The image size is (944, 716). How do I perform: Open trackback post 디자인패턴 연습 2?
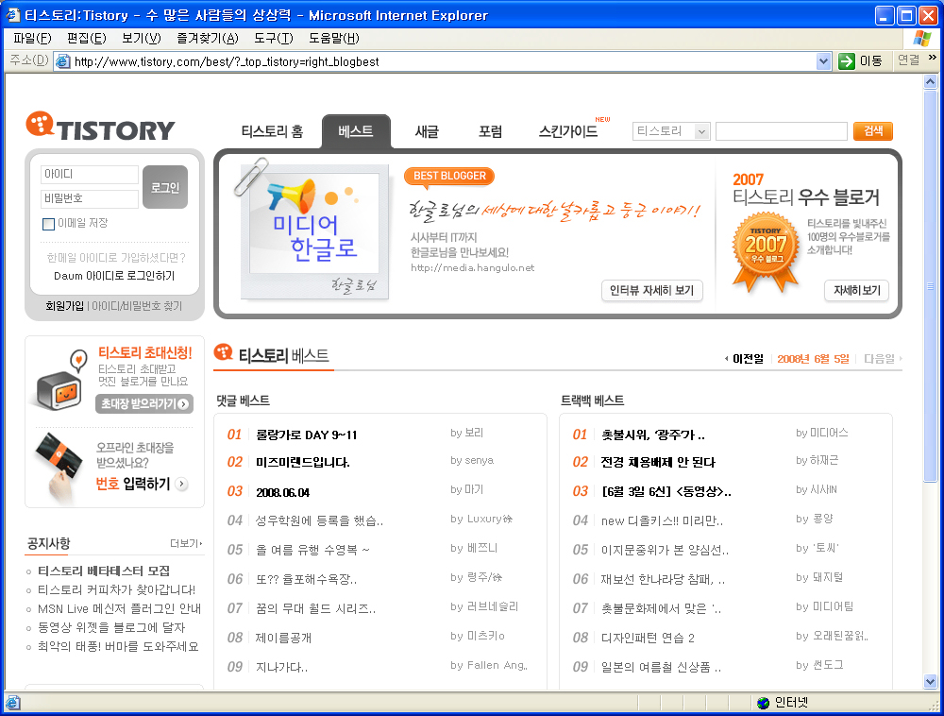[x=648, y=638]
